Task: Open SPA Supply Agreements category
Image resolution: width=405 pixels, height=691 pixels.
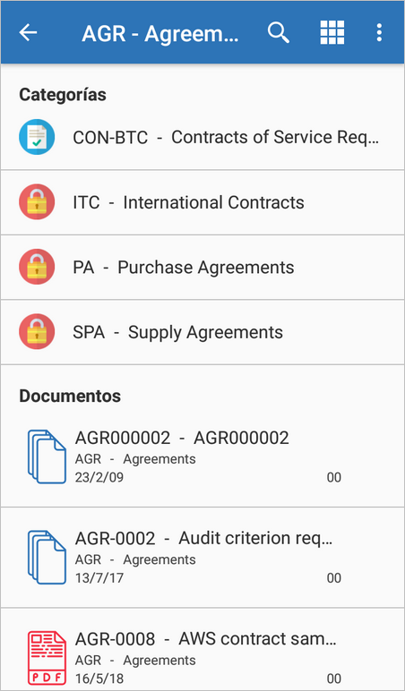Action: tap(202, 332)
